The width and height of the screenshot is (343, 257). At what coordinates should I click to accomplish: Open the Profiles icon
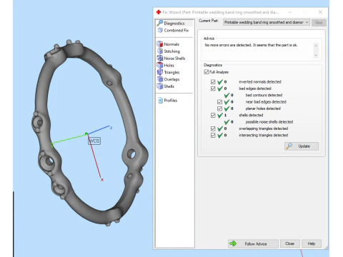160,100
